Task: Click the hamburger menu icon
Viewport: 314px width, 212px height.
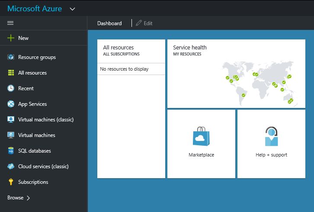Action: pyautogui.click(x=10, y=23)
